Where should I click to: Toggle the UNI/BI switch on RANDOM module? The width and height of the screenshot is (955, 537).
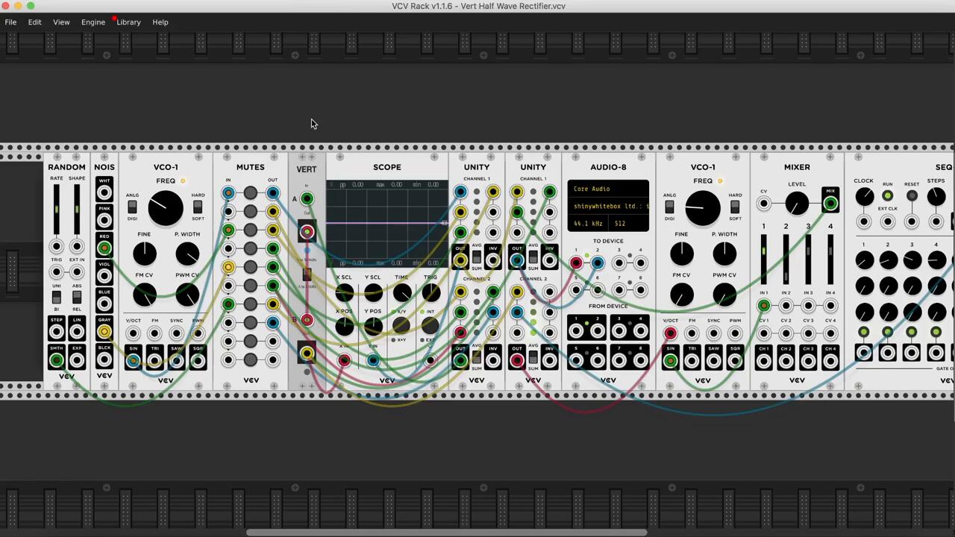(x=56, y=297)
